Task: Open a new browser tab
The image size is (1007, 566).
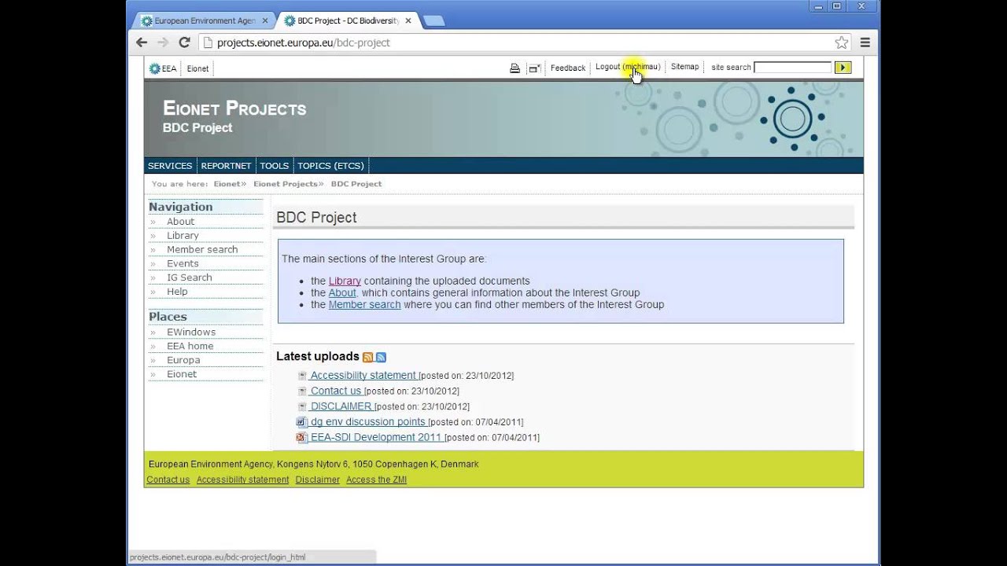Action: pyautogui.click(x=433, y=20)
